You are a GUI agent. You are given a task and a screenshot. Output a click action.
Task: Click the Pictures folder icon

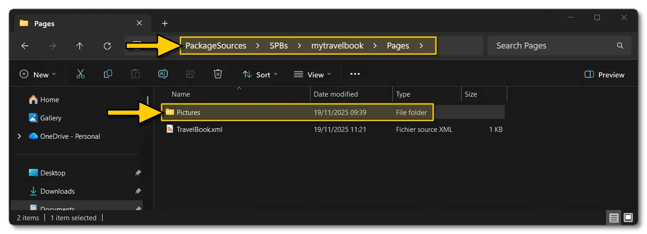coord(170,112)
